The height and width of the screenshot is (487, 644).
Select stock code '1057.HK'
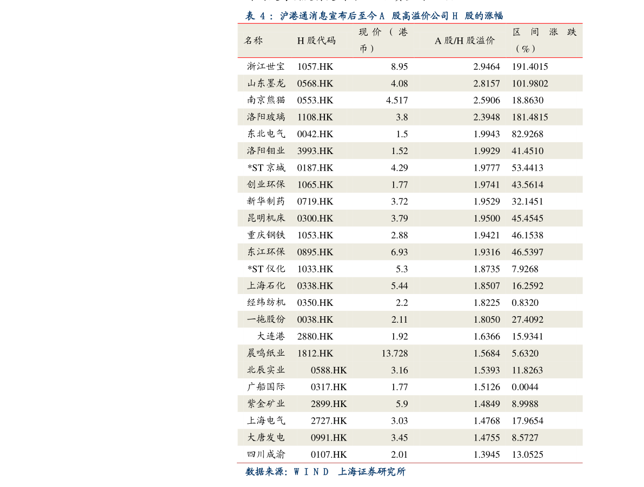(x=315, y=66)
